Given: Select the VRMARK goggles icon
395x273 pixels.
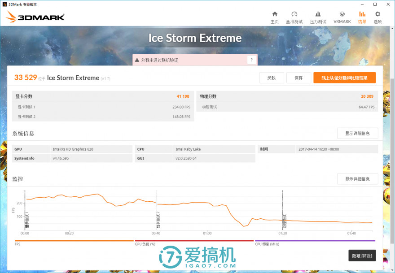Looking at the screenshot, I should (342, 16).
